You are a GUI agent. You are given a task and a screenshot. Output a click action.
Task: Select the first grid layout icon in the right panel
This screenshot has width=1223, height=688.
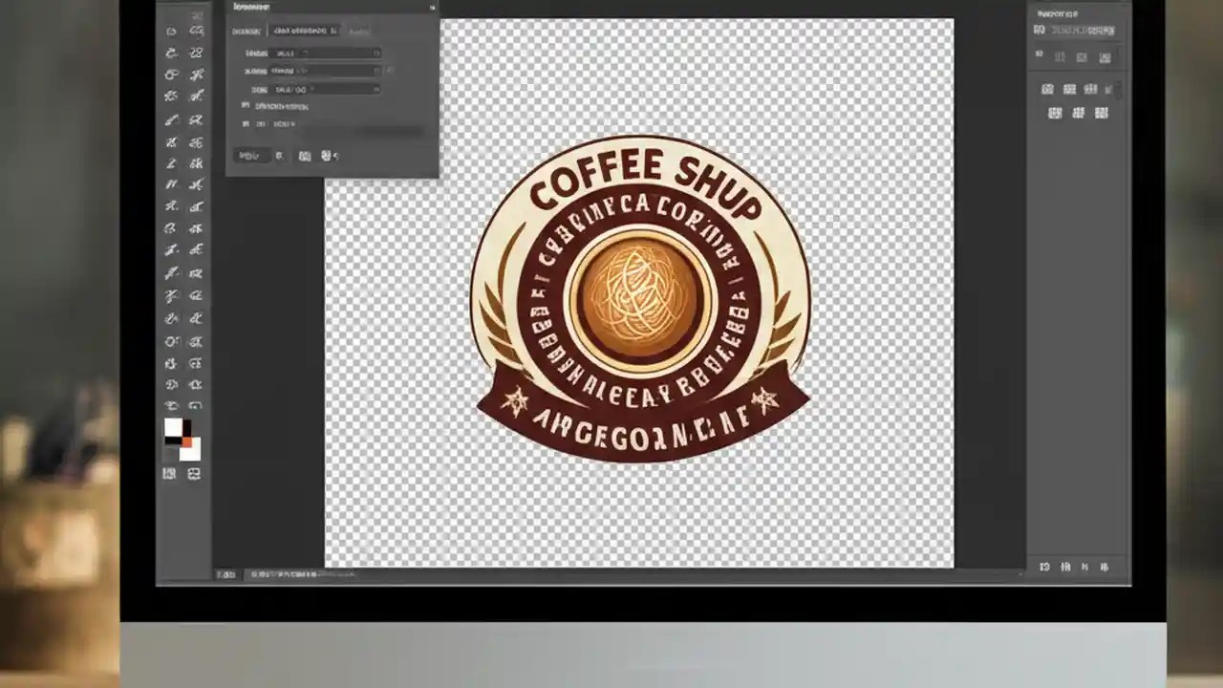pos(1048,89)
